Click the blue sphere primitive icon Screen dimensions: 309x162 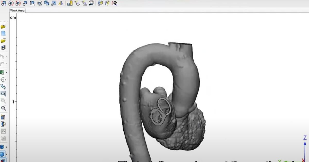click(x=2, y=154)
